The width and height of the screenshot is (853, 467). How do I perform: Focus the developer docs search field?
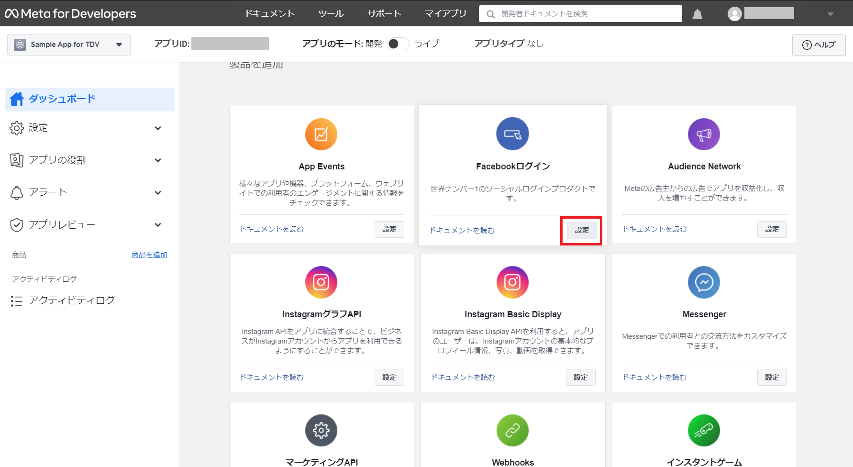tap(580, 14)
